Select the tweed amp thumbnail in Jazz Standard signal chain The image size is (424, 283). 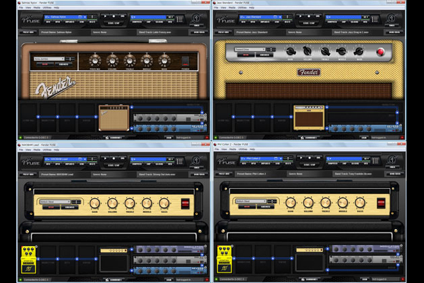tap(309, 116)
